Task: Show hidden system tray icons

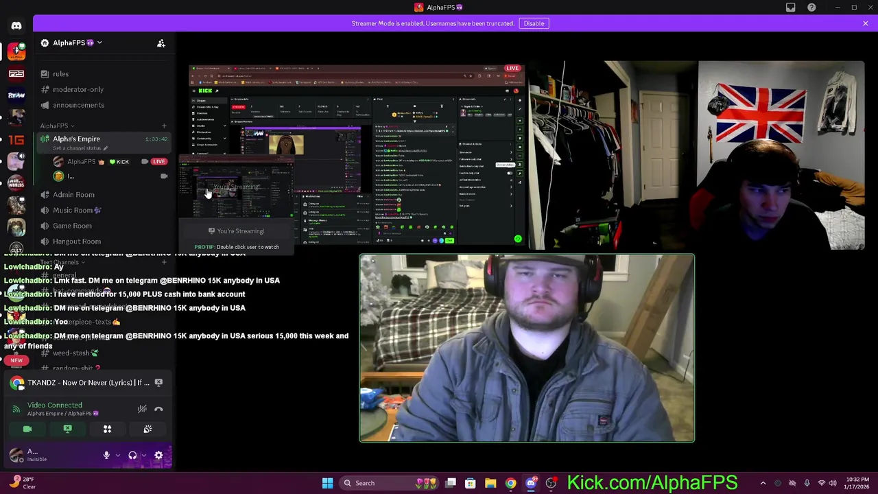Action: point(763,483)
